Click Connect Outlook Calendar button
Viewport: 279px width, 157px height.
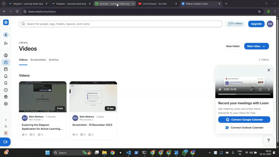click(244, 128)
